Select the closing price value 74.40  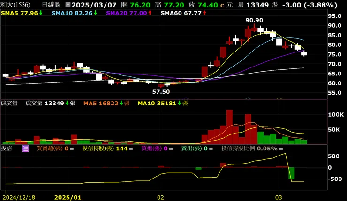click(x=208, y=5)
